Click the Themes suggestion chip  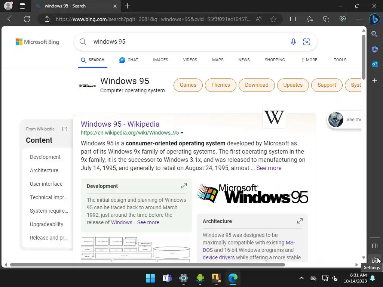(x=221, y=85)
